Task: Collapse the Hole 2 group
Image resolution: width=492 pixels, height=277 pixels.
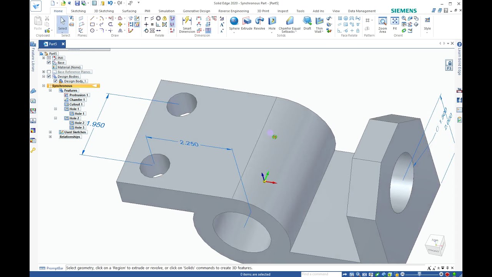Action: [55, 118]
